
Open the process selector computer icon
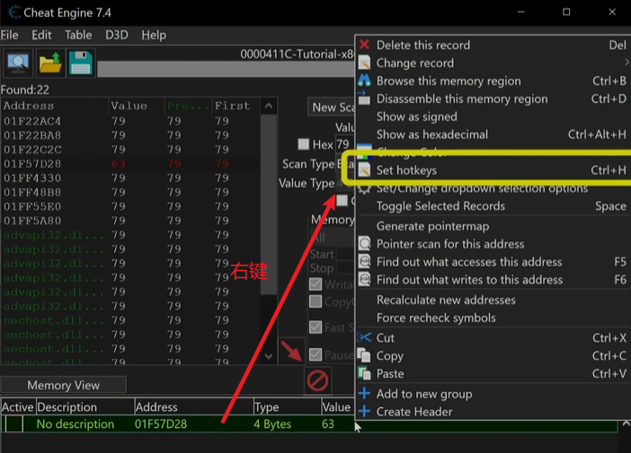(18, 63)
